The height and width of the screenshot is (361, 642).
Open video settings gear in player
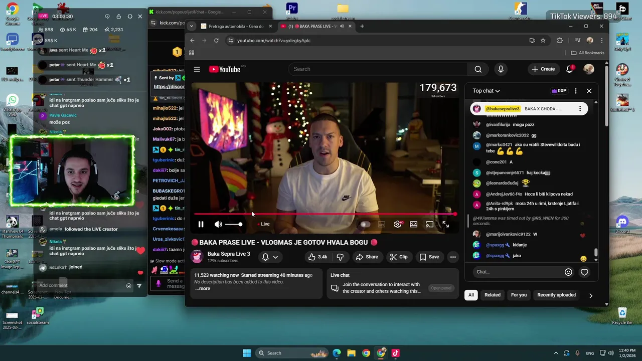click(x=398, y=224)
